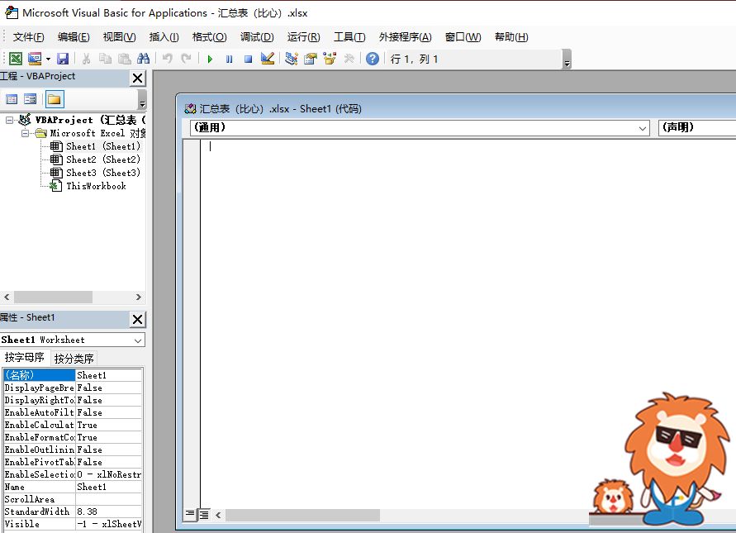Open the Project Explorer toolbar icon

pyautogui.click(x=292, y=59)
